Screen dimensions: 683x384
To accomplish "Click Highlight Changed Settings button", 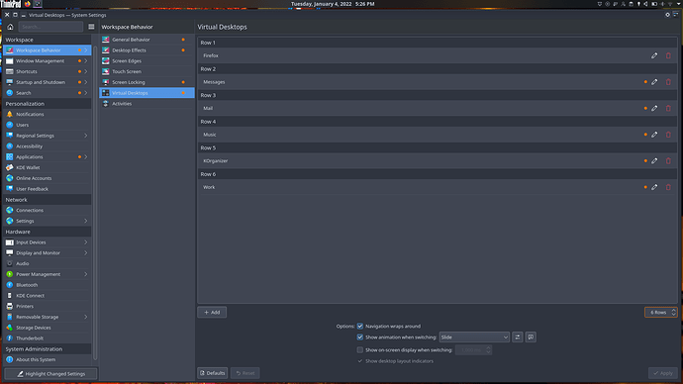I will [50, 373].
